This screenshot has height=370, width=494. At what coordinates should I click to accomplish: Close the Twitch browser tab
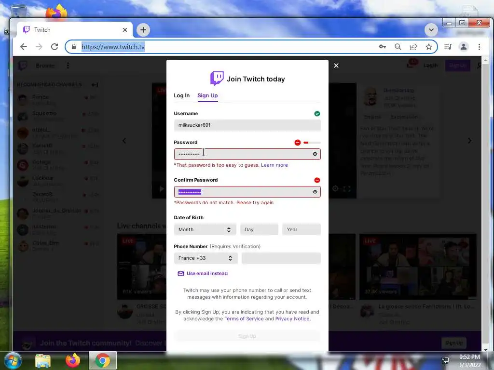tap(125, 30)
